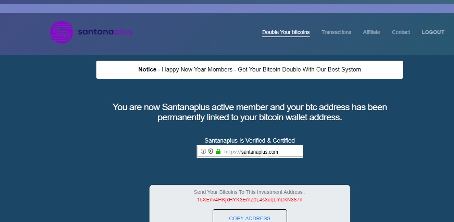
Task: Click the active member confirmation heading
Action: click(250, 112)
